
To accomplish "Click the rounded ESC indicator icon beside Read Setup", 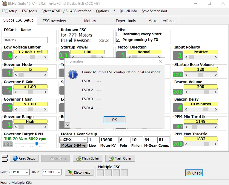I will tap(5, 158).
